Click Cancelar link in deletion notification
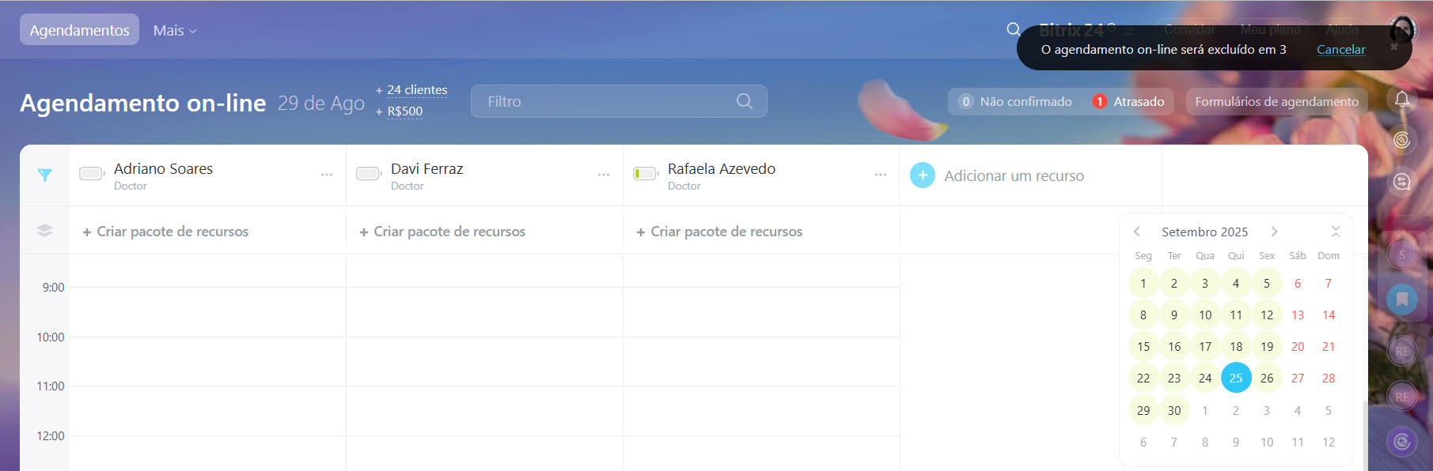The image size is (1433, 471). pos(1340,49)
